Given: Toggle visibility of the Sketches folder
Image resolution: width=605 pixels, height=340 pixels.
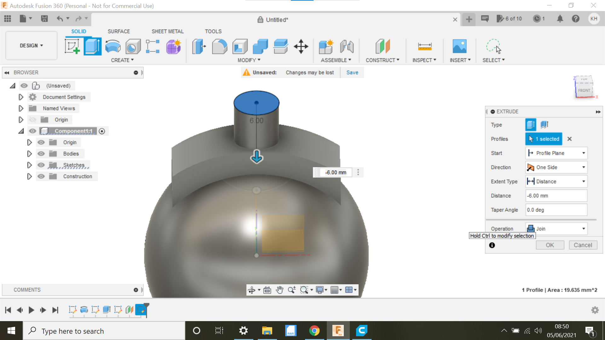Looking at the screenshot, I should 41,165.
